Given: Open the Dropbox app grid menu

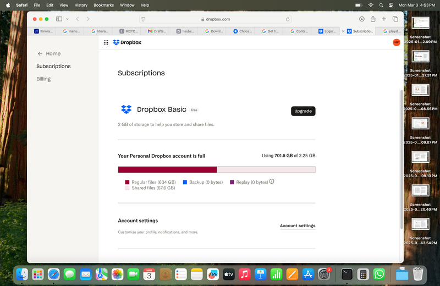Looking at the screenshot, I should 106,42.
